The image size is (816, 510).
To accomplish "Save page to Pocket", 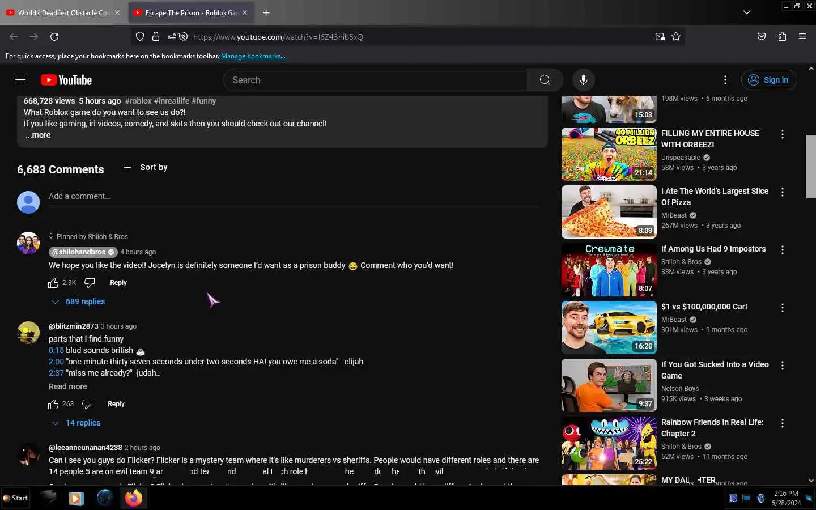I will [x=762, y=37].
